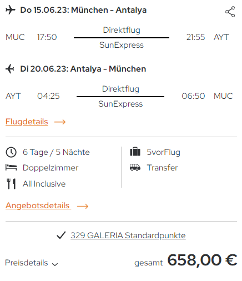Screen dimensions: 242x281
Task: Click the outbound flight airplane icon
Action: 11,10
